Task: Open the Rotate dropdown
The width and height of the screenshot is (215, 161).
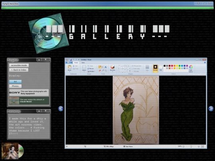Action: coord(91,71)
